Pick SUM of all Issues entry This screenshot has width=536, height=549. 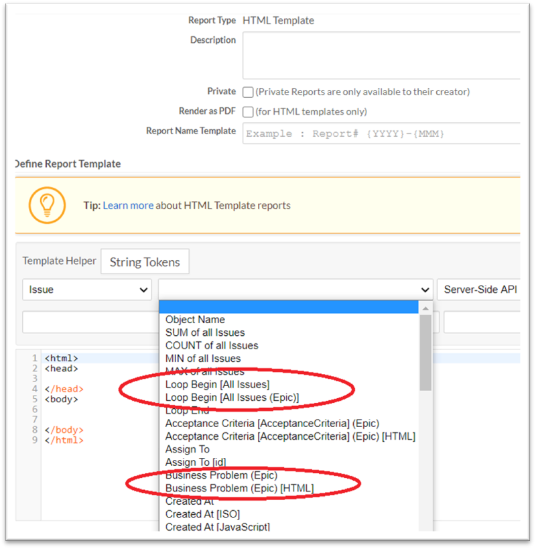pos(205,332)
